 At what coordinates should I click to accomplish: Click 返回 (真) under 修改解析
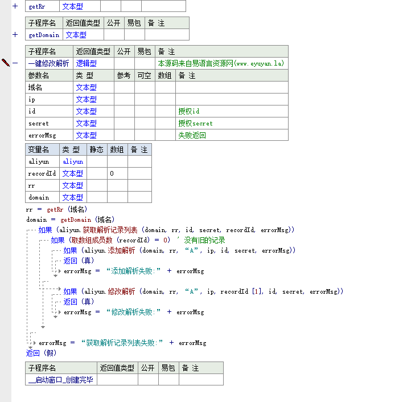tap(79, 302)
